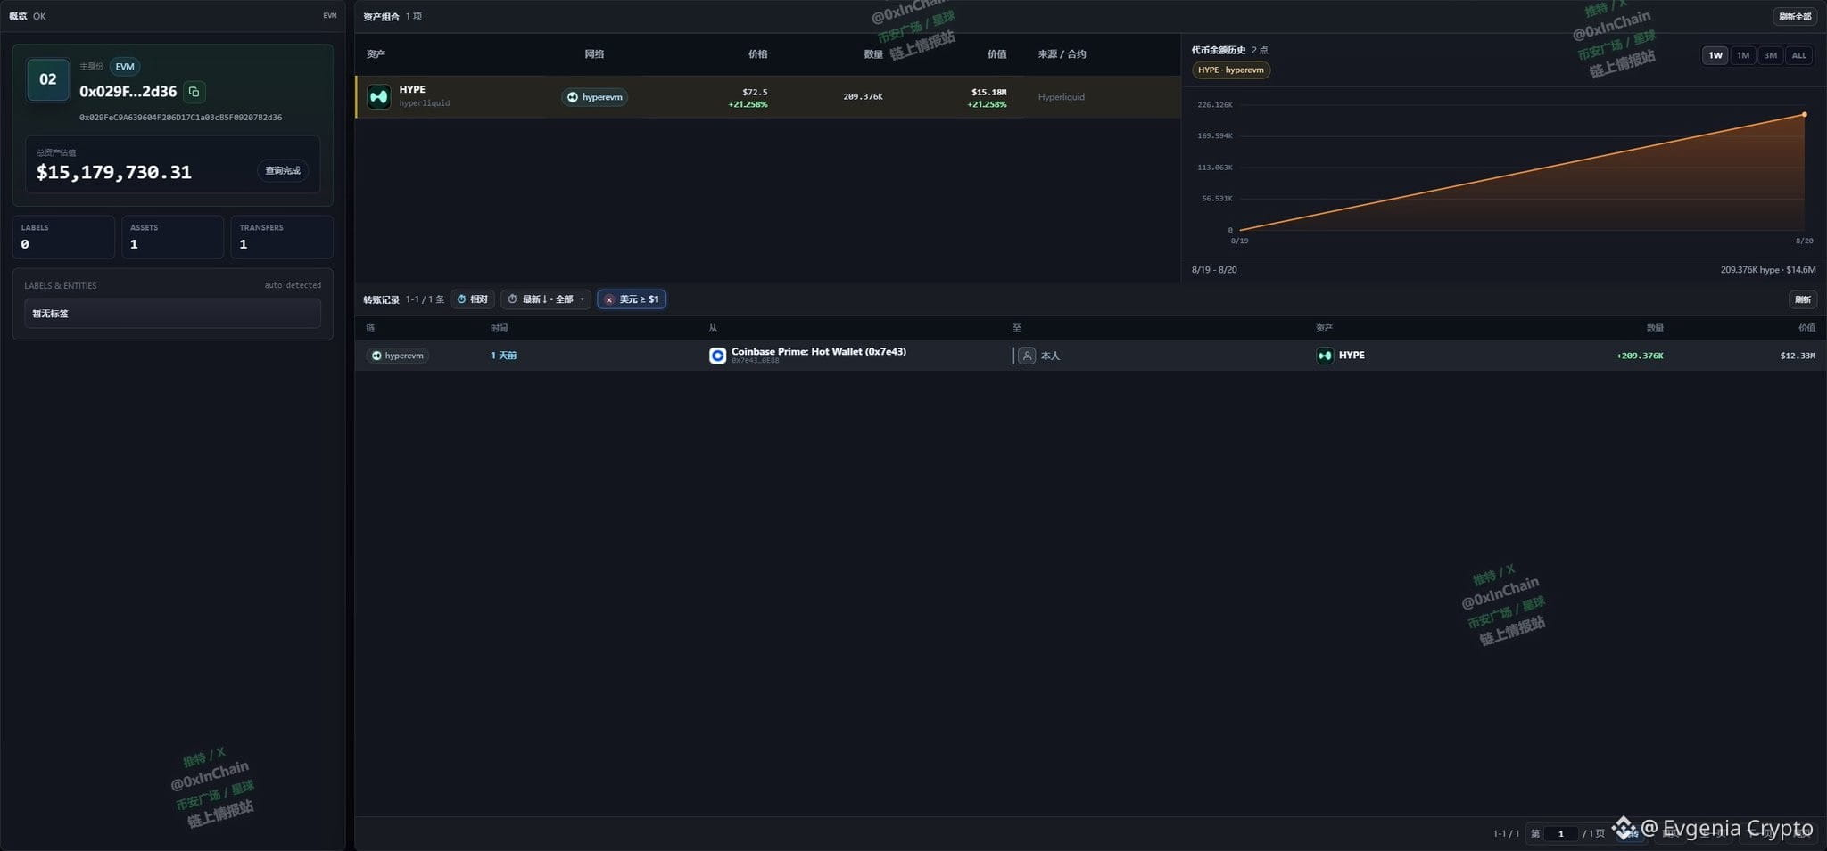Click the 1 天前 timestamp
Screen dimensions: 1827x851
[x=503, y=356]
